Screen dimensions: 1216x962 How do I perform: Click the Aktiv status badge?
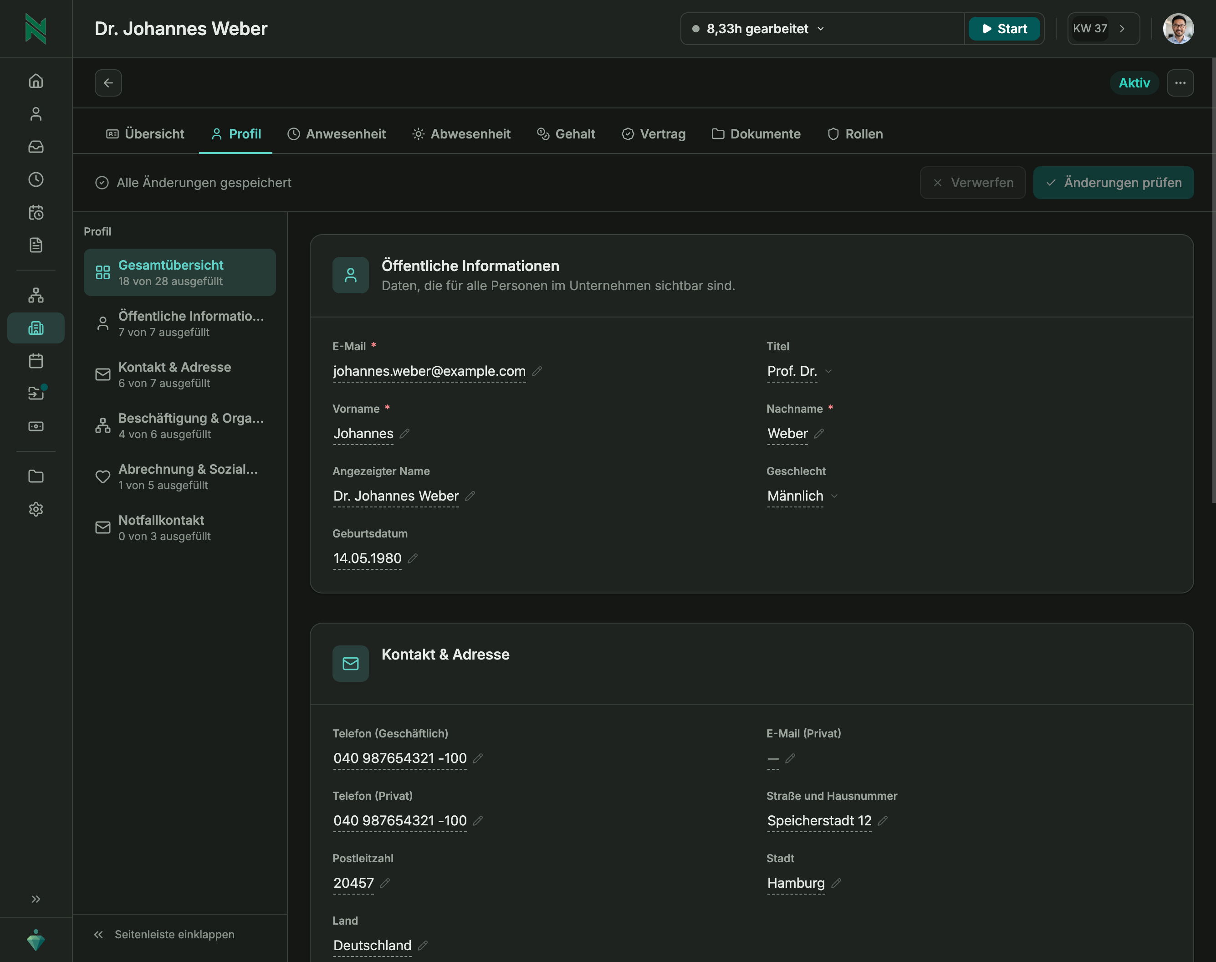(x=1134, y=83)
